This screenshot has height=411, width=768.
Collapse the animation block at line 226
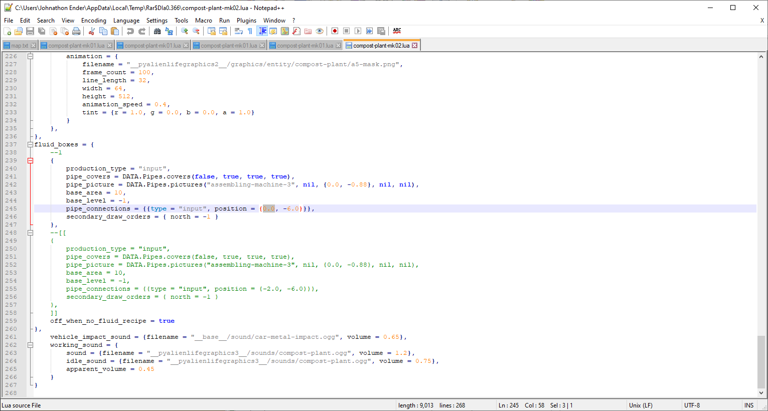tap(30, 56)
